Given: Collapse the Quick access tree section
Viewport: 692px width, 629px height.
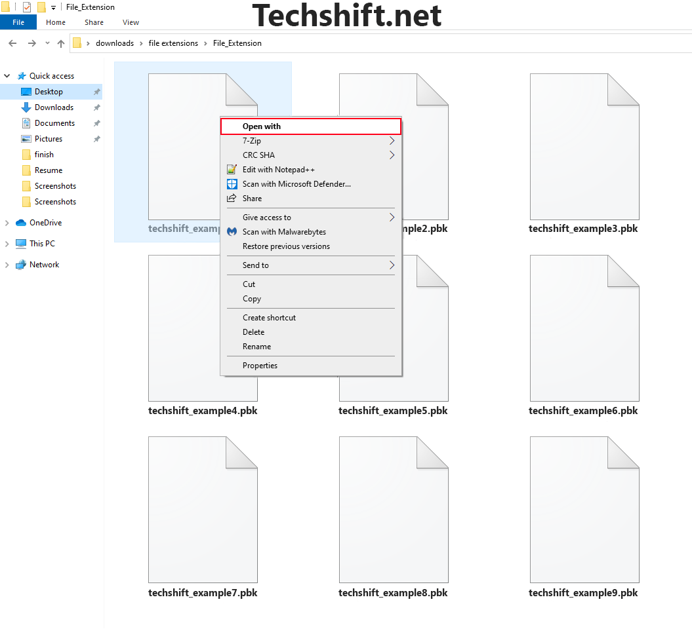Looking at the screenshot, I should point(7,76).
